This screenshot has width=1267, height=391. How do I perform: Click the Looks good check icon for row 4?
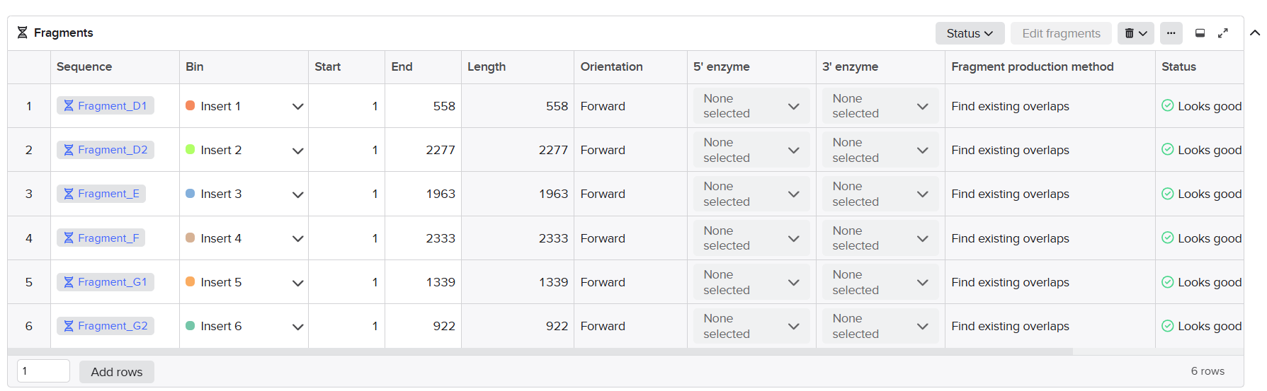[1168, 238]
